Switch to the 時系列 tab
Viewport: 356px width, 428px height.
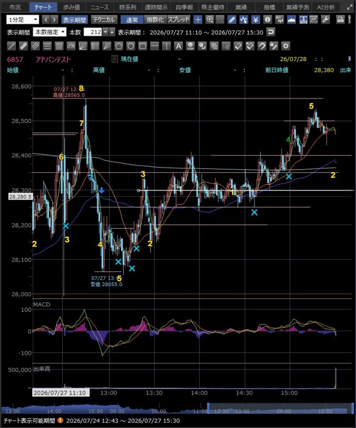(128, 7)
